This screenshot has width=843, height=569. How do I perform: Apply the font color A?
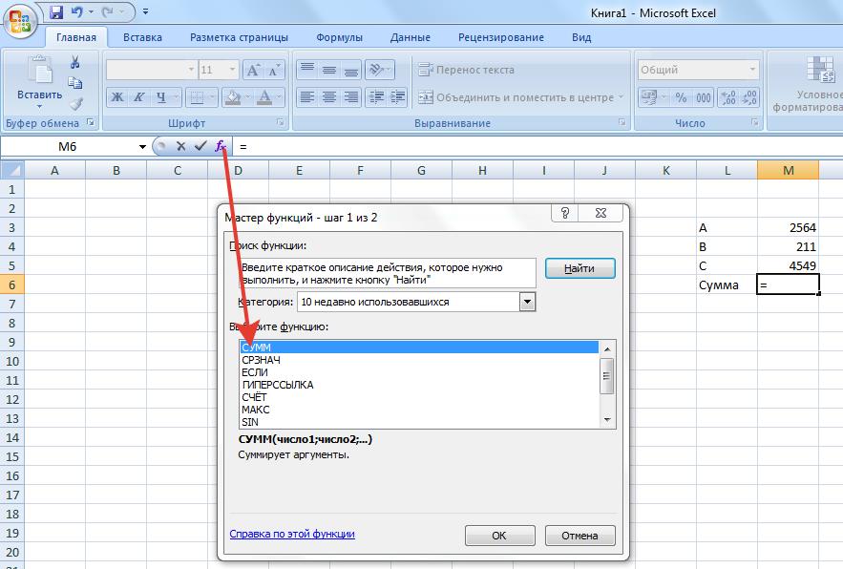click(264, 97)
